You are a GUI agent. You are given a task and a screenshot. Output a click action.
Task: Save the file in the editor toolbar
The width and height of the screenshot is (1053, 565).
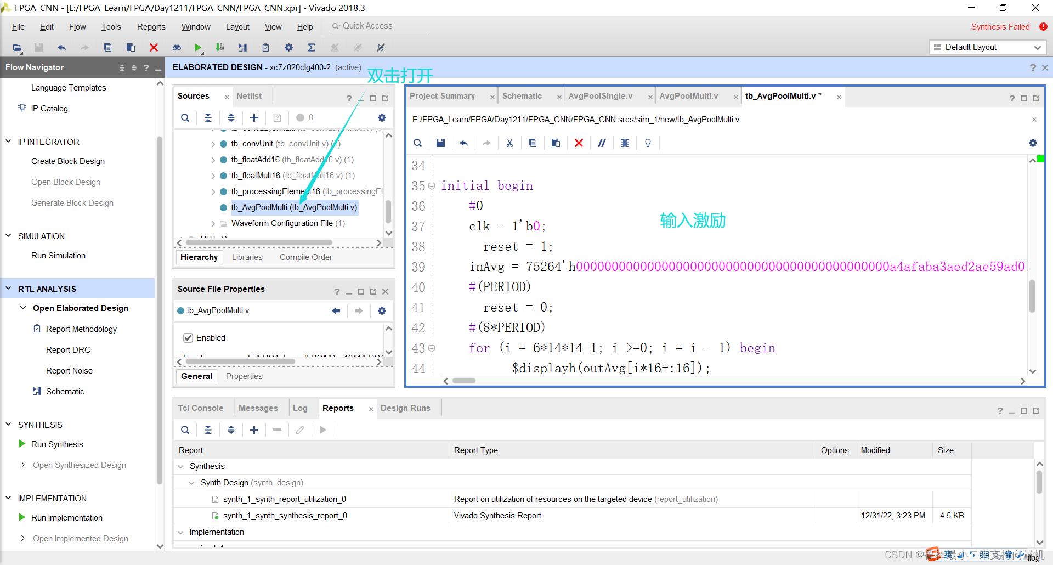click(440, 143)
